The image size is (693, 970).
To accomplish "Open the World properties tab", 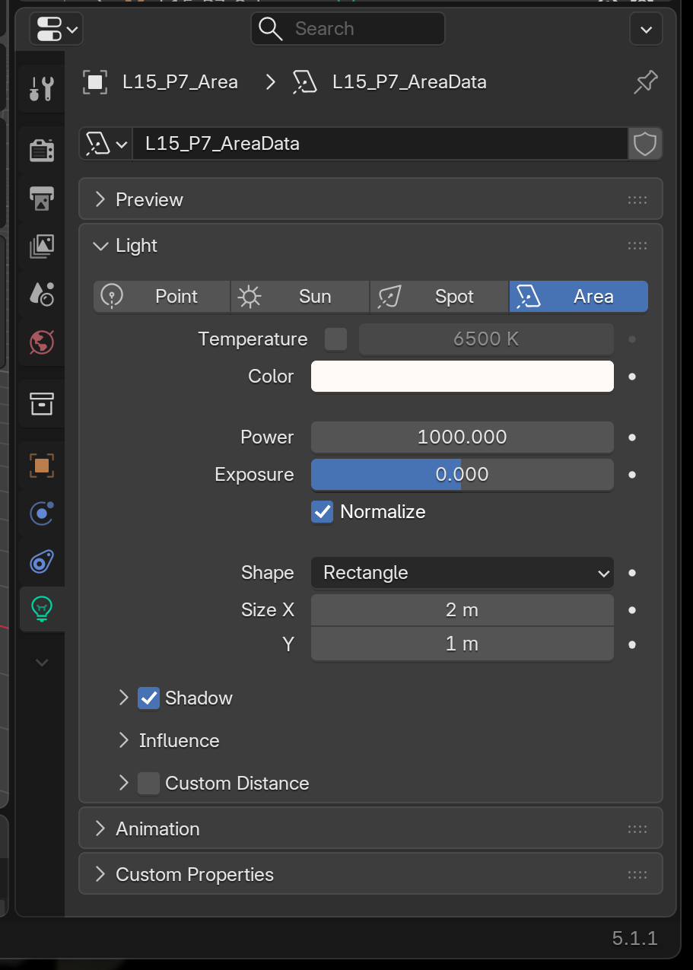I will (41, 341).
